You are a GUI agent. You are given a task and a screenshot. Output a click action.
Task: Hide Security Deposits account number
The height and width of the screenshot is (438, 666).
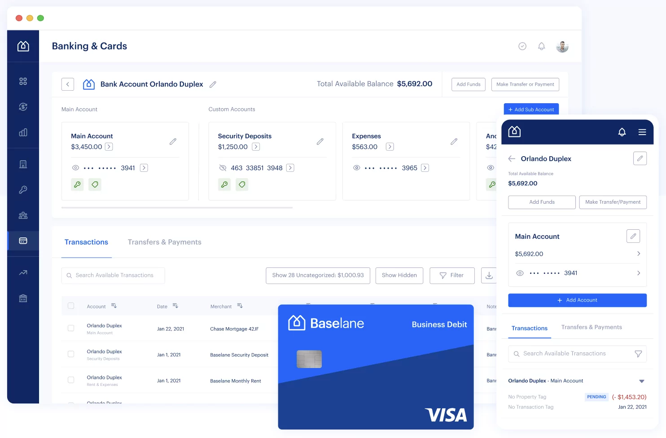(223, 168)
